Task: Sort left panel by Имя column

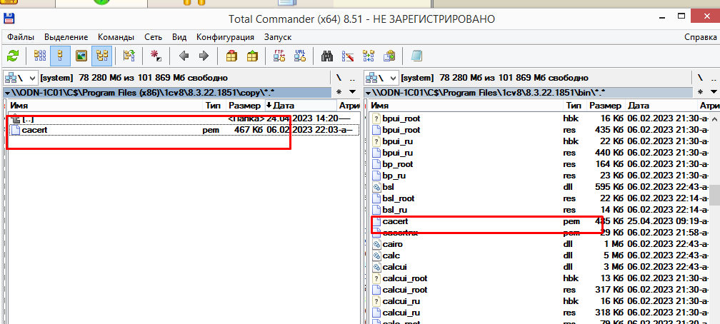Action: (x=106, y=106)
